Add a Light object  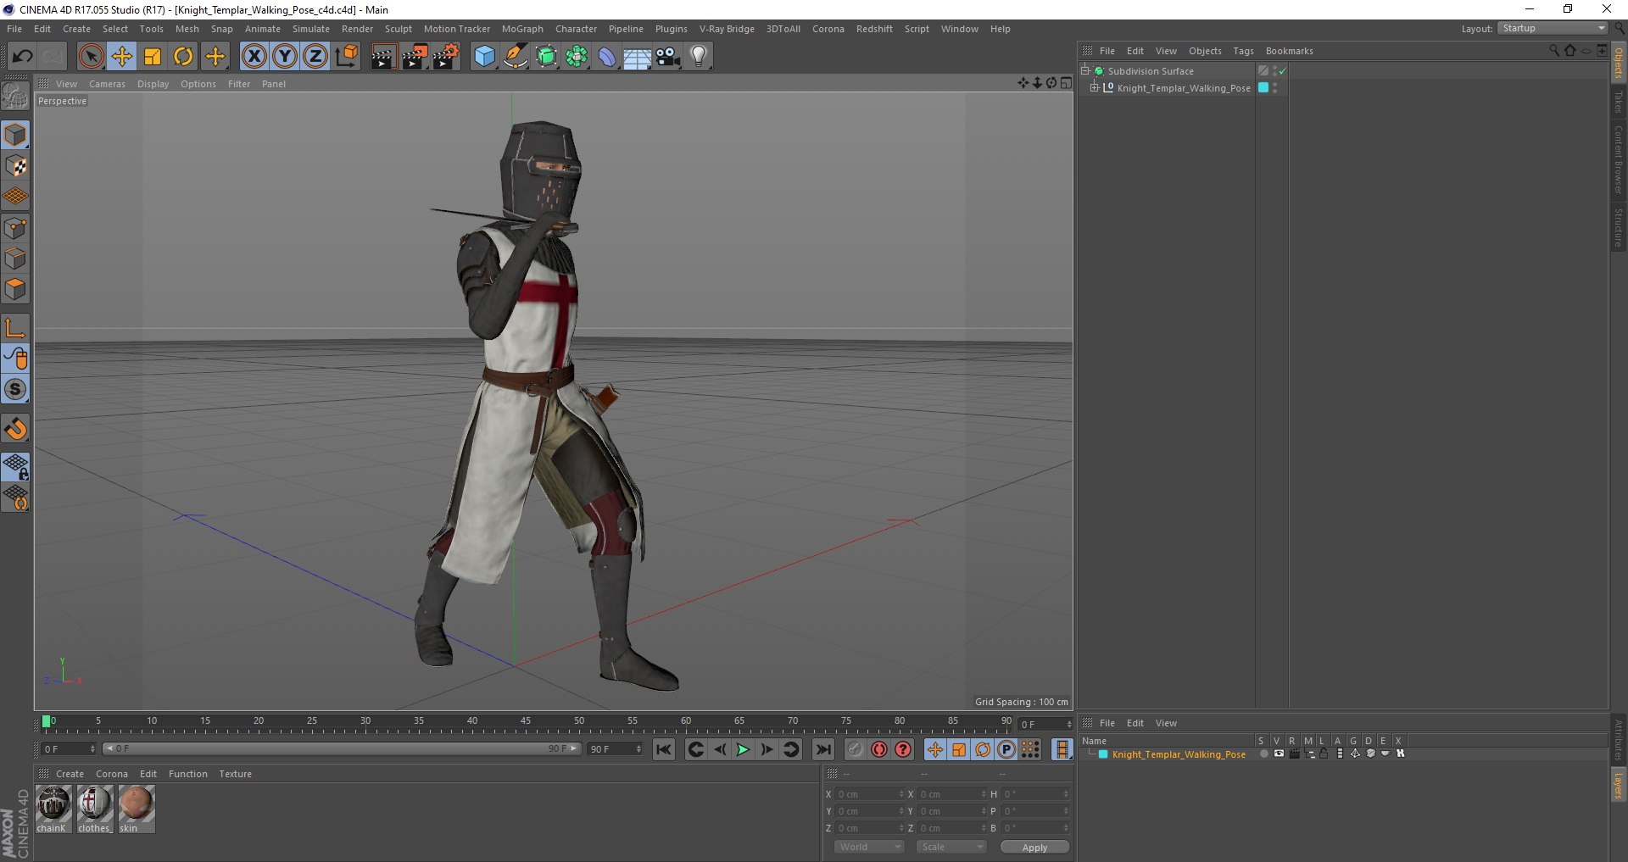(699, 57)
